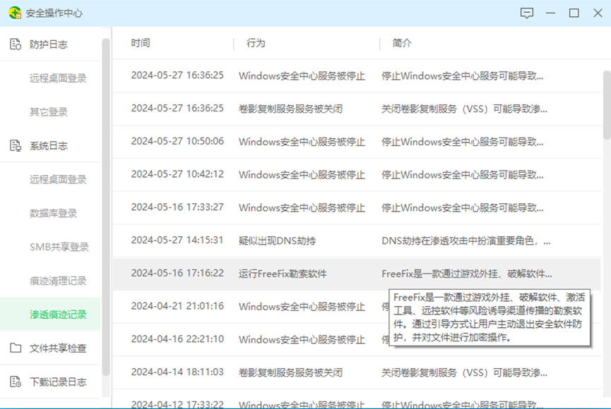Click Windows安全中心服务被停止 in the 2024-04-16 row
Viewport: 611px width, 409px height.
click(302, 340)
